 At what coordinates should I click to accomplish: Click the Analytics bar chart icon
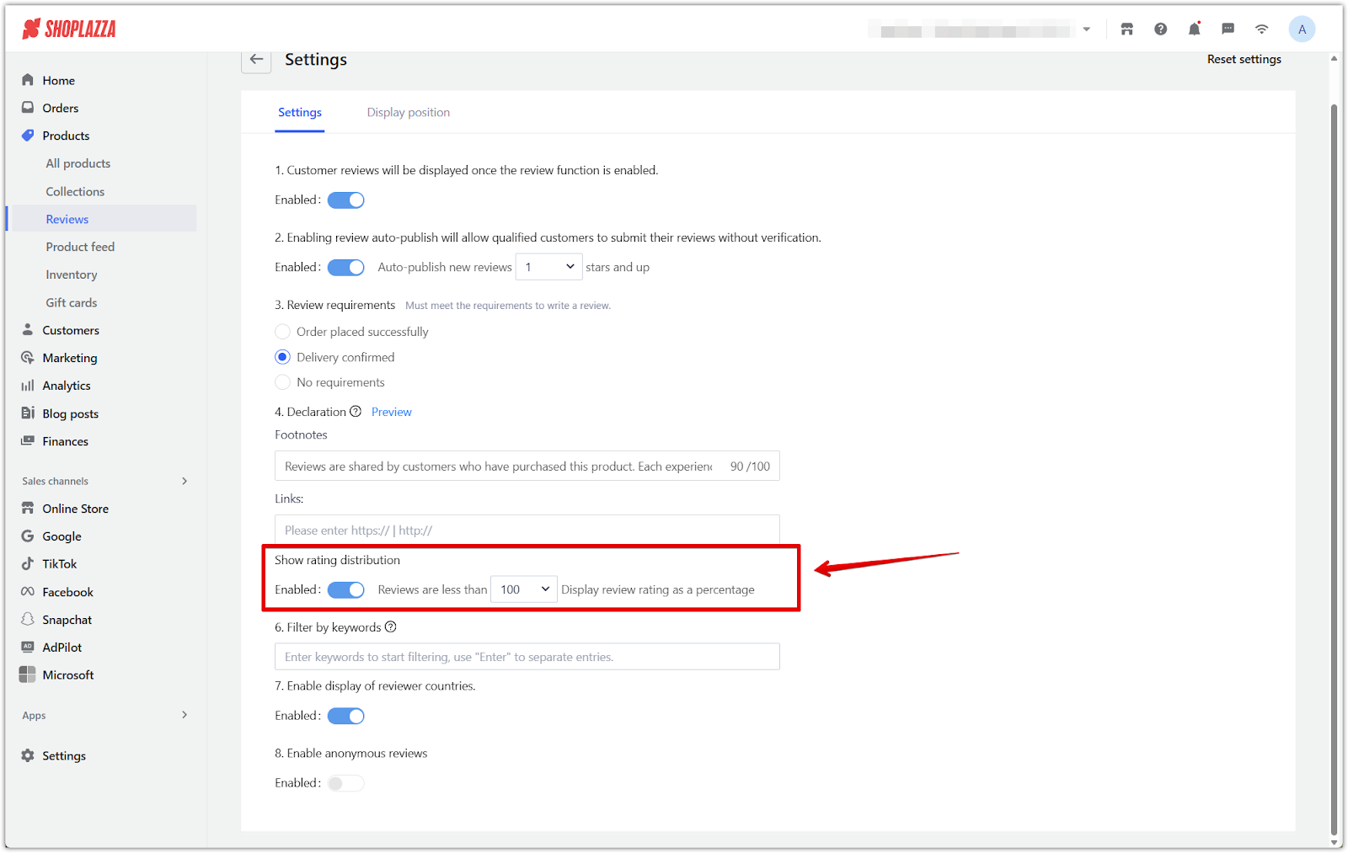pyautogui.click(x=28, y=386)
